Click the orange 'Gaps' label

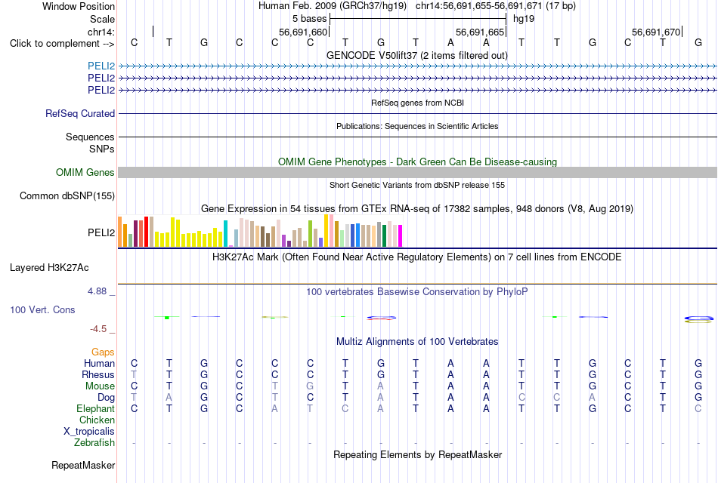tap(103, 352)
